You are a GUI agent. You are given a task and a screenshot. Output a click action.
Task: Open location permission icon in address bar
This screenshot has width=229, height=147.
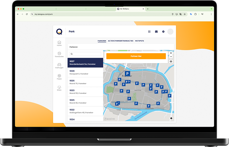coord(172,14)
